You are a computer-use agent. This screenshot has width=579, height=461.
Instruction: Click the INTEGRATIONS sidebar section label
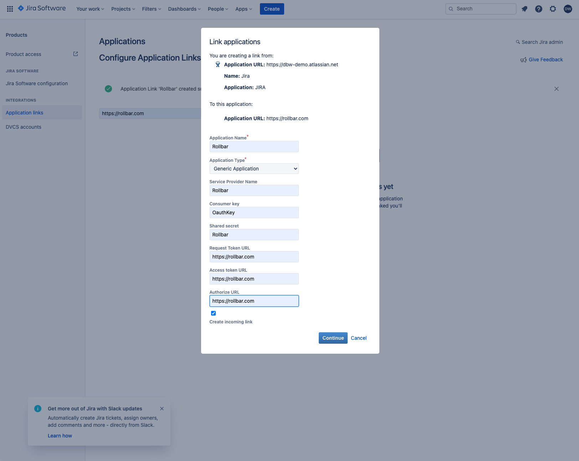point(21,100)
